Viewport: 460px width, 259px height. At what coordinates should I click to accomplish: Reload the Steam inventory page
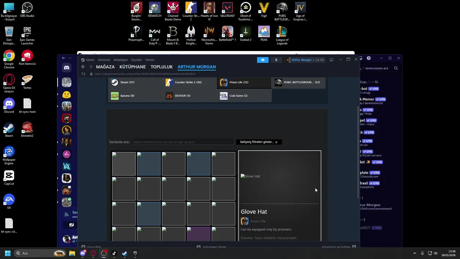(83, 74)
